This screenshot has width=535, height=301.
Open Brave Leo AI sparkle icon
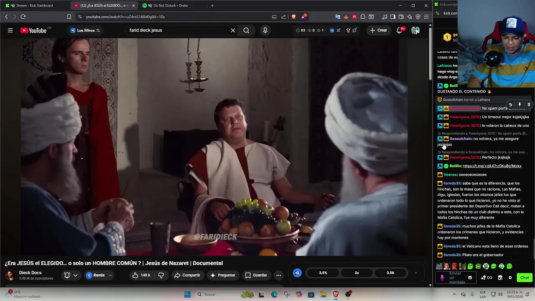(x=410, y=17)
